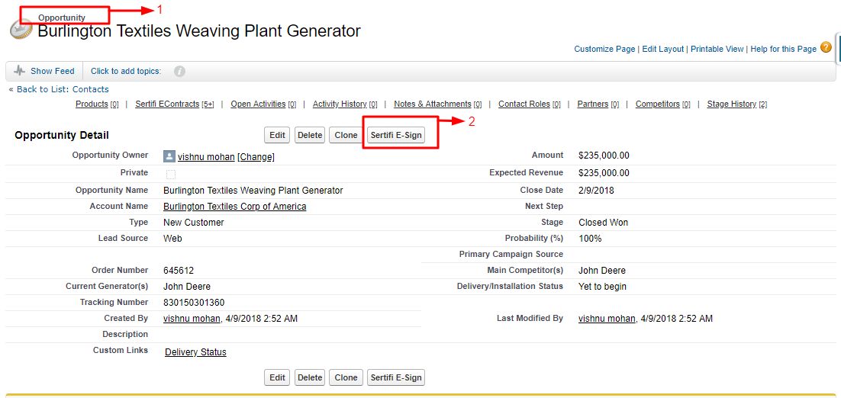Screen dimensions: 841x398
Task: Open vishnu mohan owner link
Action: click(x=207, y=157)
